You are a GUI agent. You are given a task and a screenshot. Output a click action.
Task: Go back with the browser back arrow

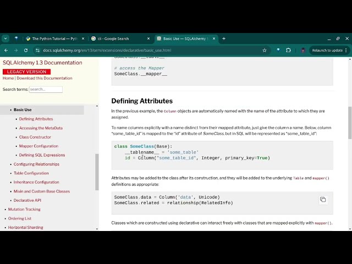[x=6, y=50]
